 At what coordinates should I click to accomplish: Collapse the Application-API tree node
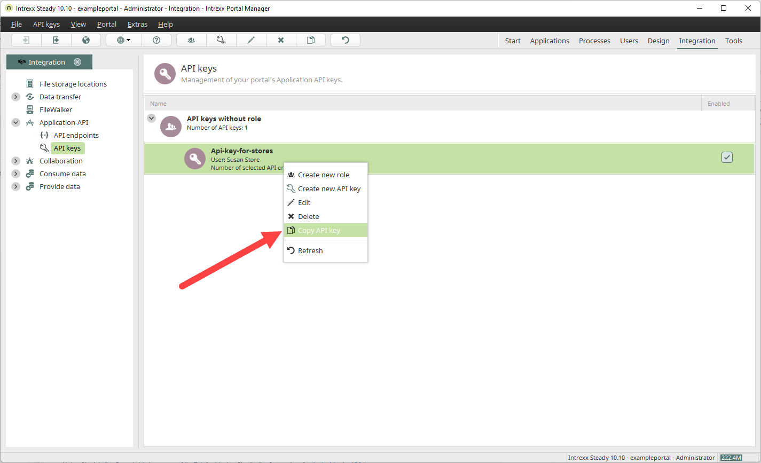[x=15, y=122]
